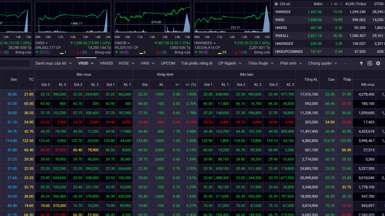
Task: Click the KLGD (Triệu) header
Action: 355,4
